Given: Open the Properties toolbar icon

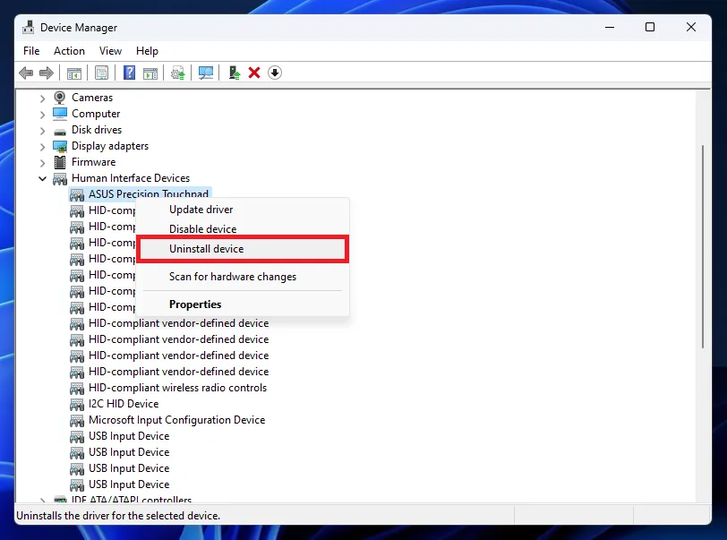Looking at the screenshot, I should [101, 73].
